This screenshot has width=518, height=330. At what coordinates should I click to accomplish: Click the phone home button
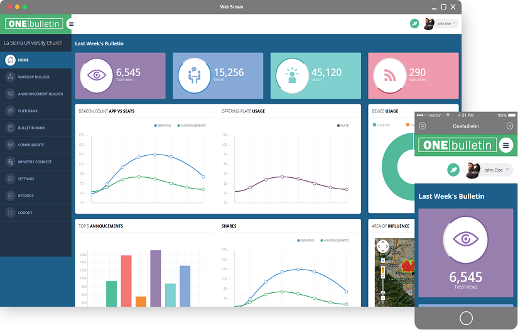point(466,318)
